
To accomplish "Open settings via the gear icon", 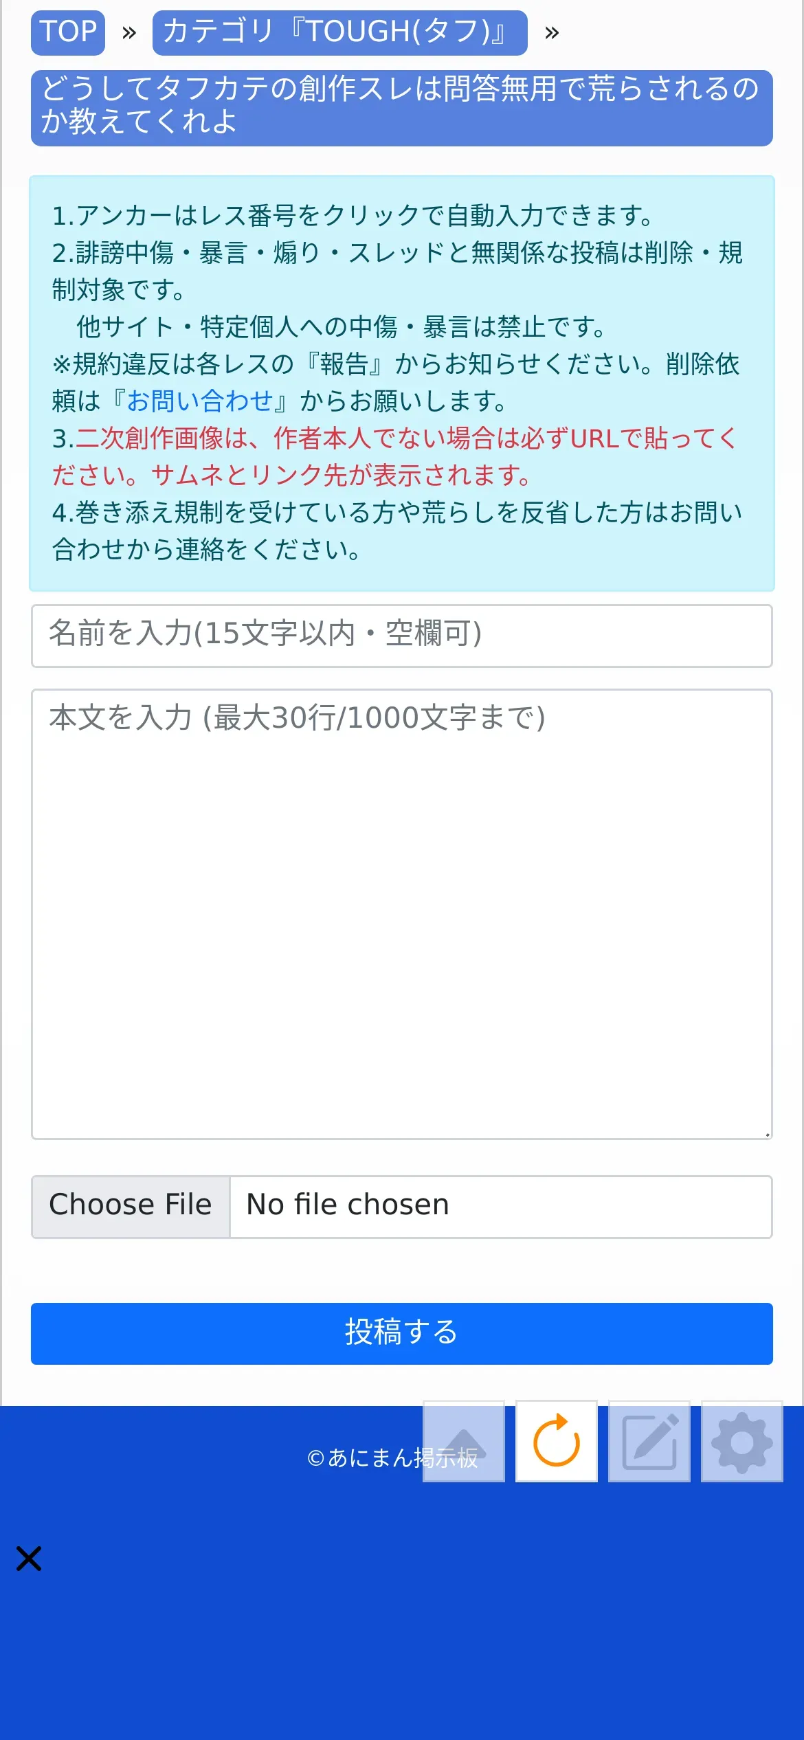I will coord(742,1441).
